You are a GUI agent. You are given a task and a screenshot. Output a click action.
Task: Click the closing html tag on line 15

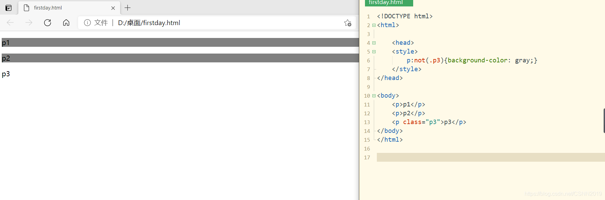coord(390,140)
